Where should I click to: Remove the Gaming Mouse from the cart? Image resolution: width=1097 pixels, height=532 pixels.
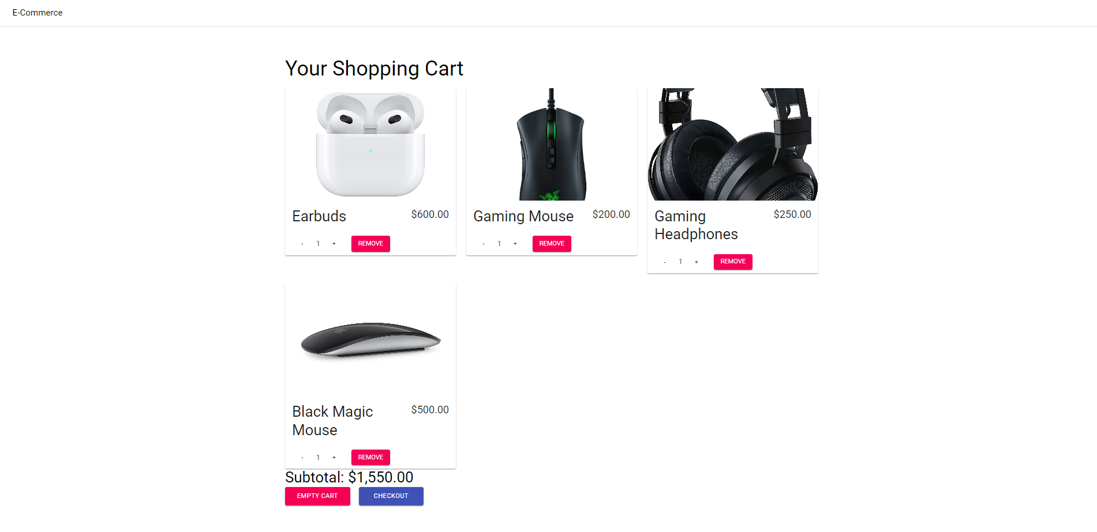[x=551, y=243]
